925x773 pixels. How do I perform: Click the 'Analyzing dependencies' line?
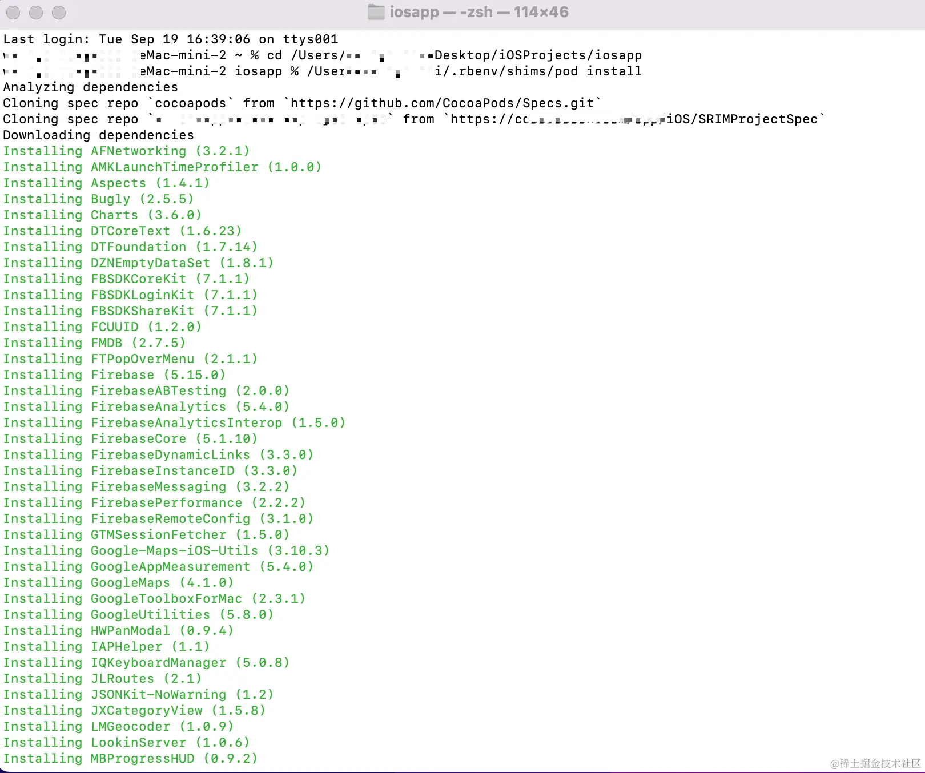pyautogui.click(x=91, y=87)
